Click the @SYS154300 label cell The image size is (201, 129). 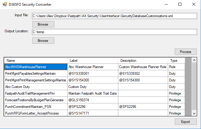click(93, 80)
